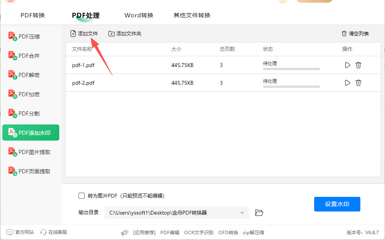Select PDF添加水印 in the sidebar
Viewport: 385px width, 240px height.
(31, 133)
